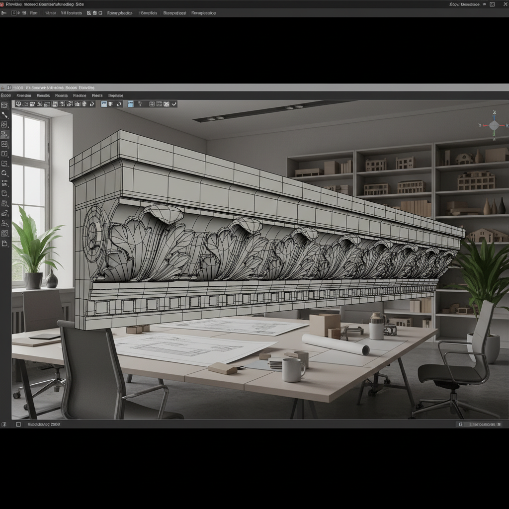Click the grid icon just before the checkmark

tap(166, 104)
